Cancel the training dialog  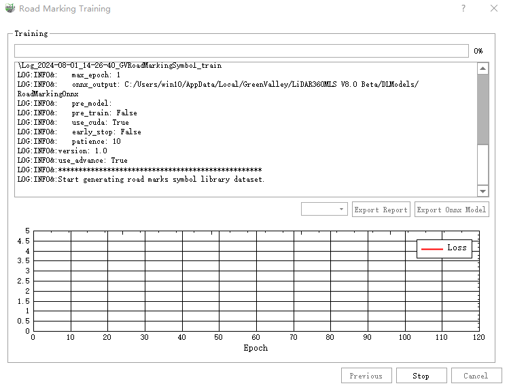pos(476,376)
